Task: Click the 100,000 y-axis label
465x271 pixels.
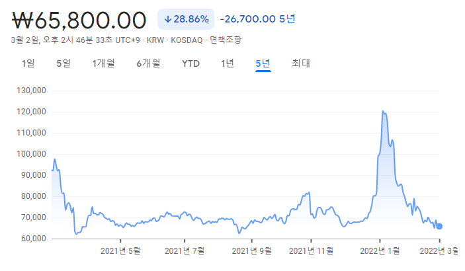Action: 31,154
